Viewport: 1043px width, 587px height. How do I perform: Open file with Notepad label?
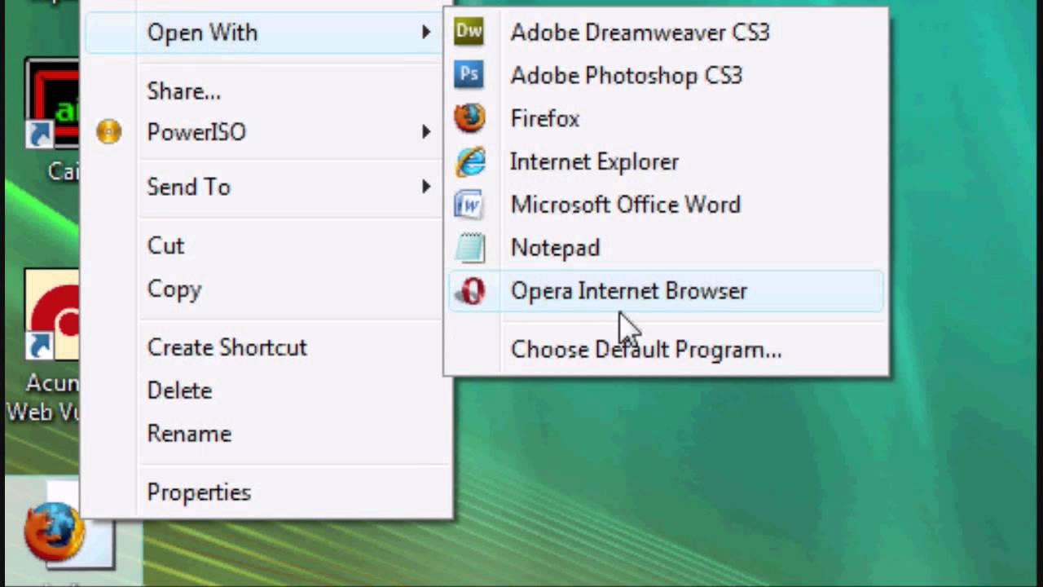[x=555, y=248]
